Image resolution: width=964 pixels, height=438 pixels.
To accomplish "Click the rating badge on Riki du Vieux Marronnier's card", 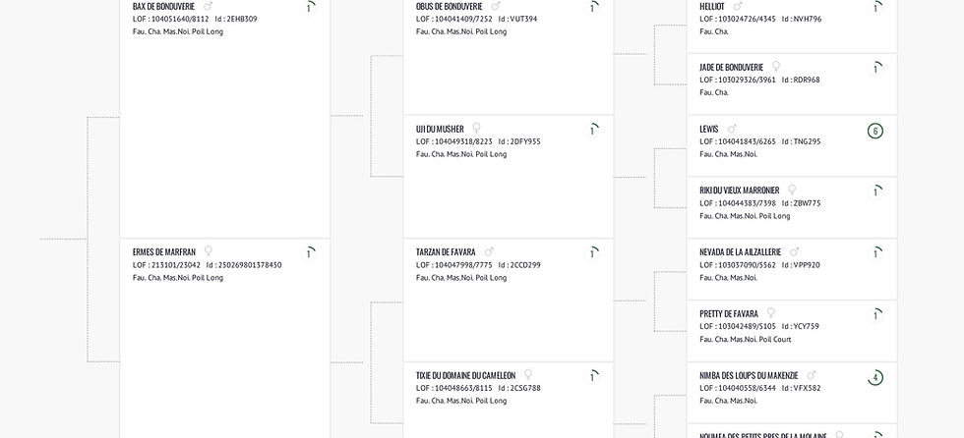I will pyautogui.click(x=875, y=192).
